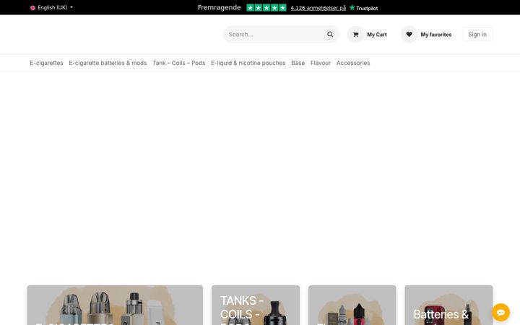Open E-cigarette batteries & mods menu
The width and height of the screenshot is (520, 325).
click(x=108, y=63)
